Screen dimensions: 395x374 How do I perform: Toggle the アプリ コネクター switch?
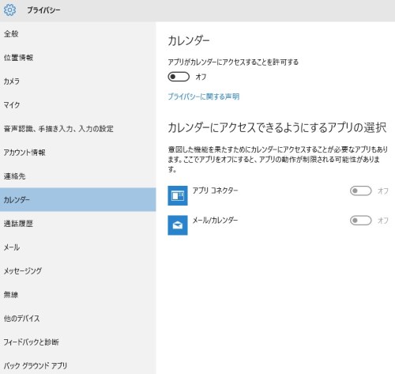pyautogui.click(x=361, y=191)
